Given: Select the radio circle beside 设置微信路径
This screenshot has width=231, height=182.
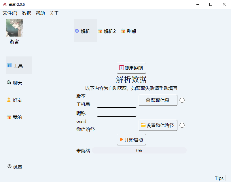Looking at the screenshot, I should pos(182,125).
